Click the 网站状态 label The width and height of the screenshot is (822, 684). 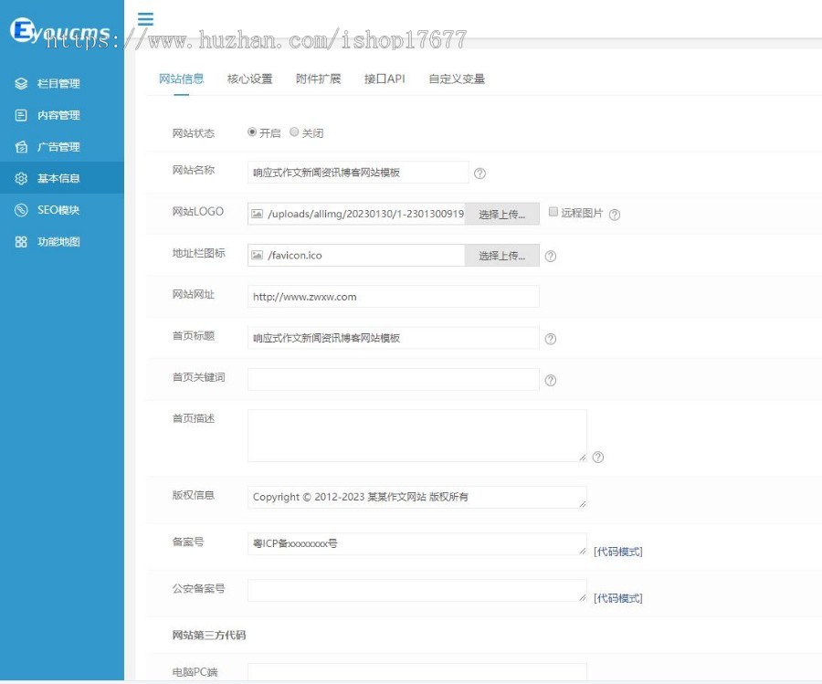click(x=194, y=133)
